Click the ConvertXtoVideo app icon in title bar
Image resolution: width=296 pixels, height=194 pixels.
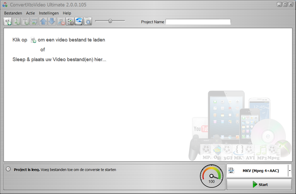(x=5, y=5)
